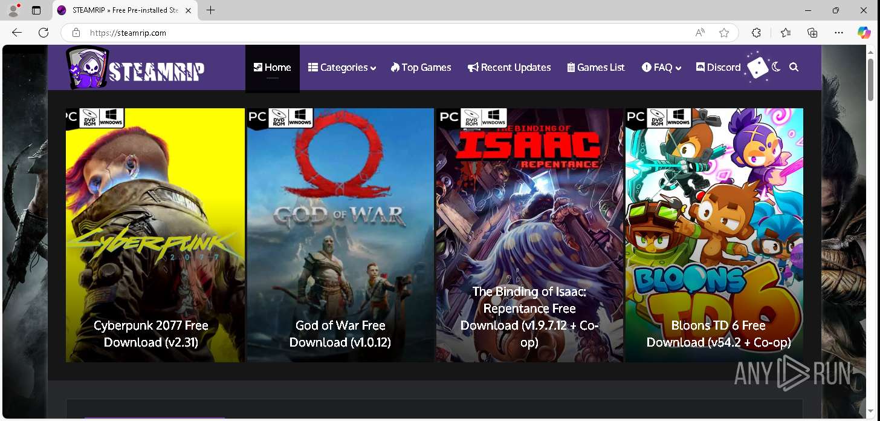Open the Favorites list icon
This screenshot has height=421, width=880.
click(785, 33)
